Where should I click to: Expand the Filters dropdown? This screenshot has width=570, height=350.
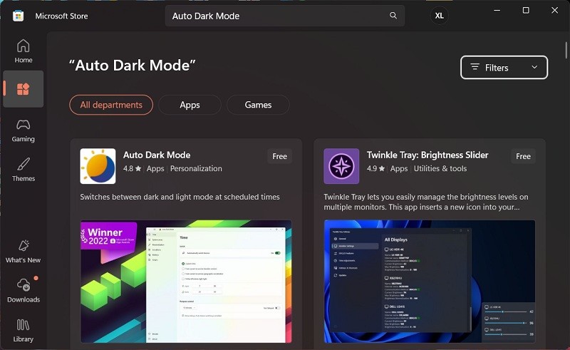(x=504, y=67)
